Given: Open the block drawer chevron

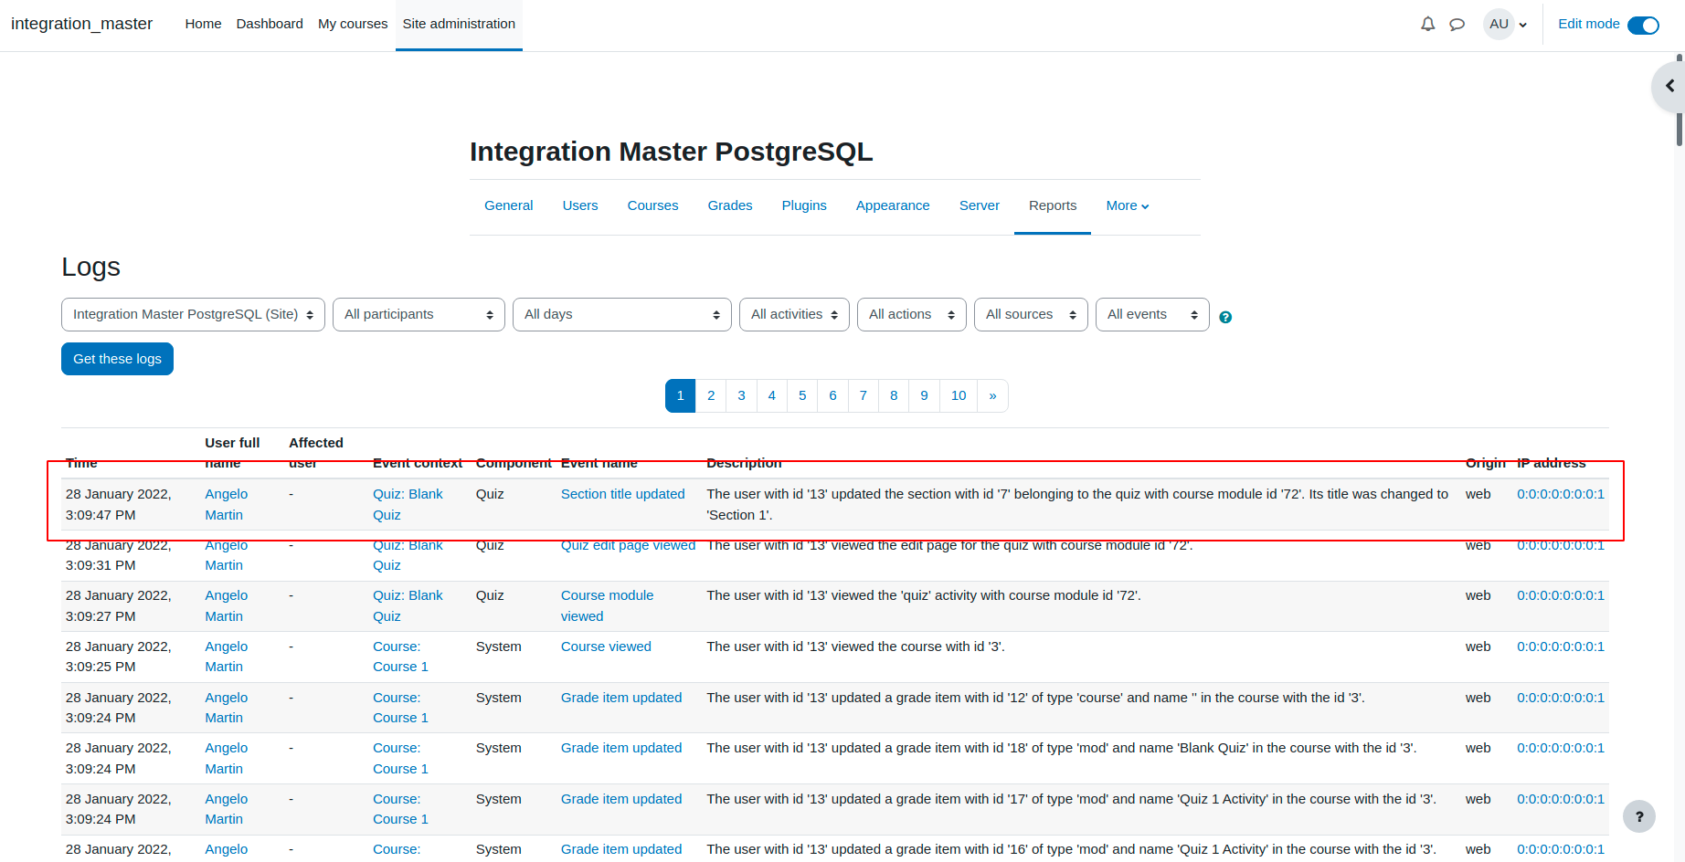Looking at the screenshot, I should (1669, 86).
